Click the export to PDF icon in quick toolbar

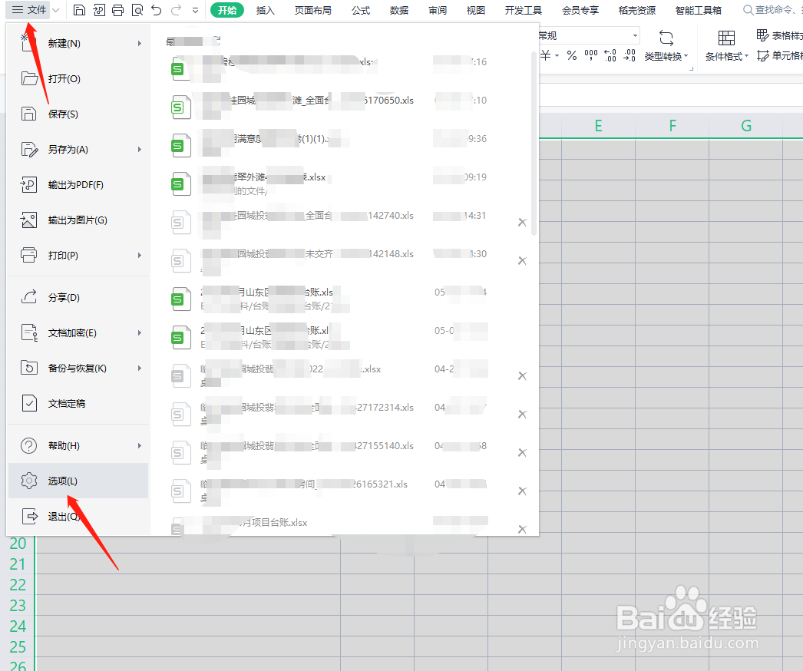click(x=98, y=10)
